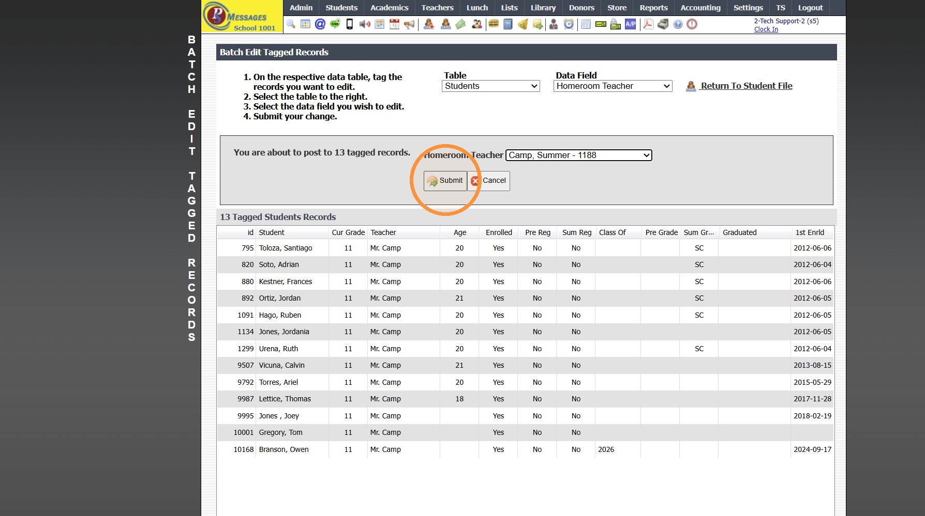The height and width of the screenshot is (516, 925).
Task: Open the email @ icon
Action: pyautogui.click(x=320, y=24)
